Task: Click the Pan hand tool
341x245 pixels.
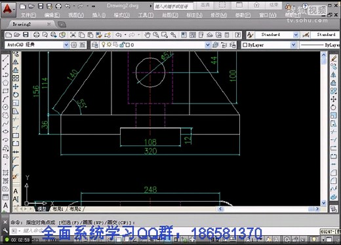Action: [x=148, y=35]
